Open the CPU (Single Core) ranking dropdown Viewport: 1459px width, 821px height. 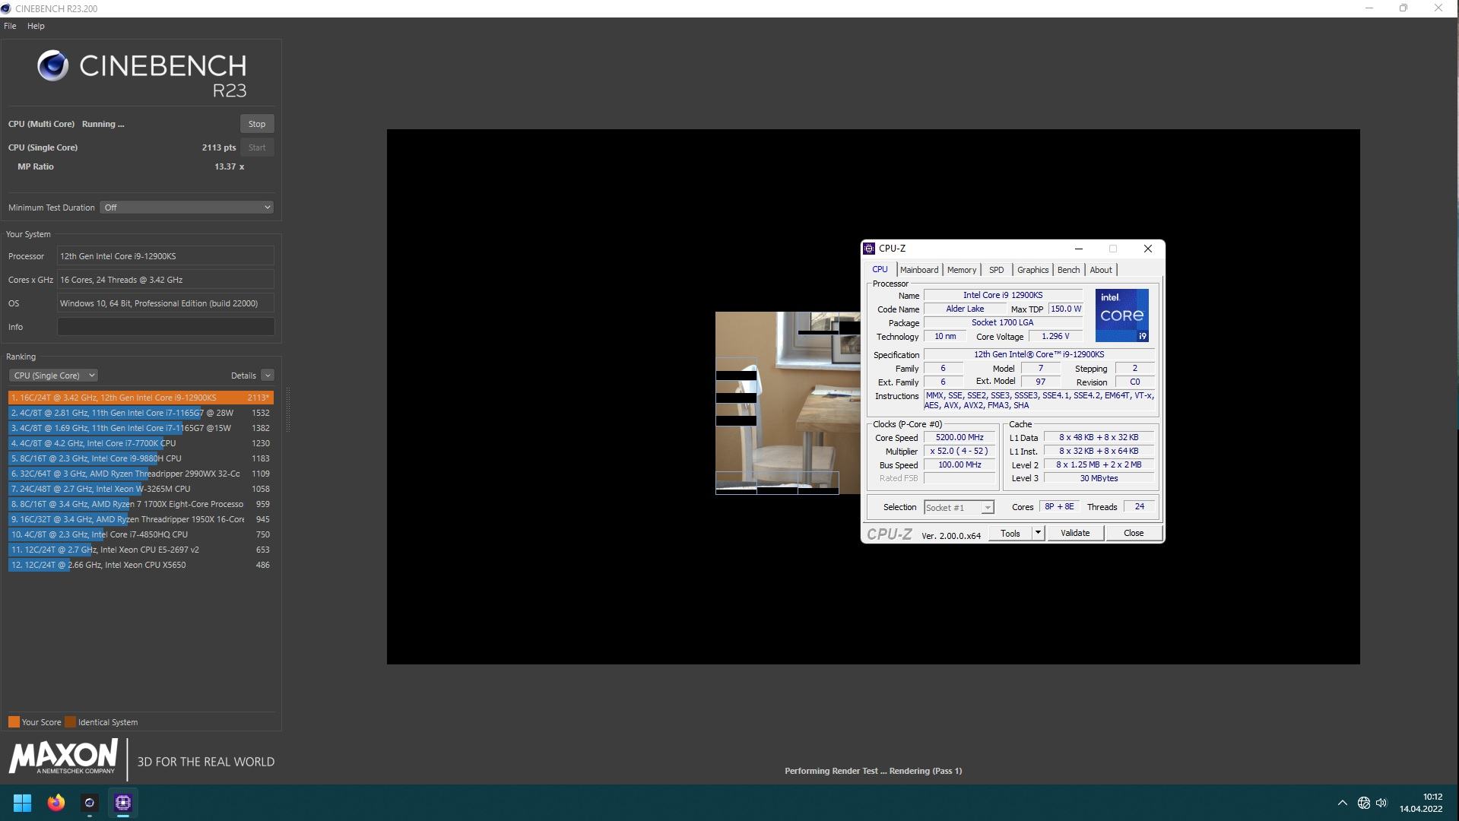(53, 376)
